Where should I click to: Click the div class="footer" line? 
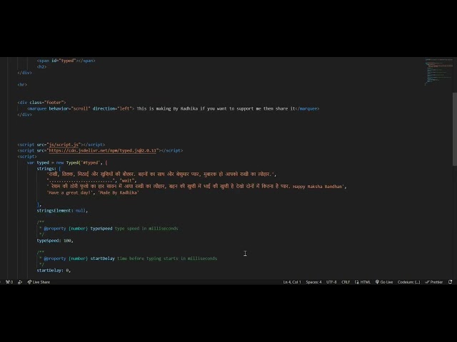pos(41,103)
